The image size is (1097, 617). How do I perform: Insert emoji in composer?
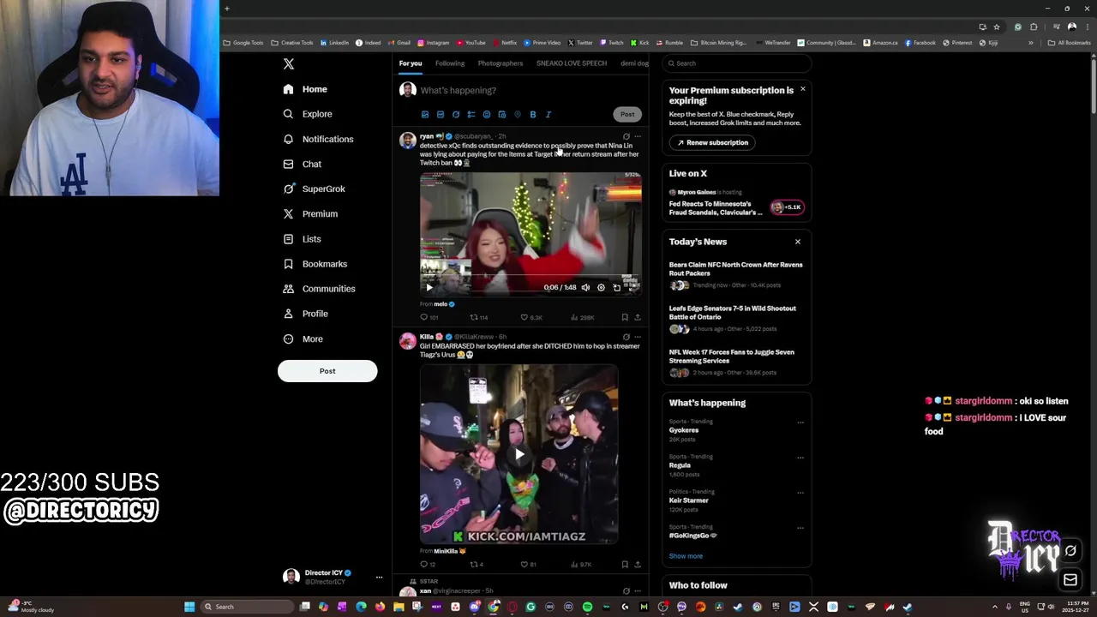click(487, 114)
